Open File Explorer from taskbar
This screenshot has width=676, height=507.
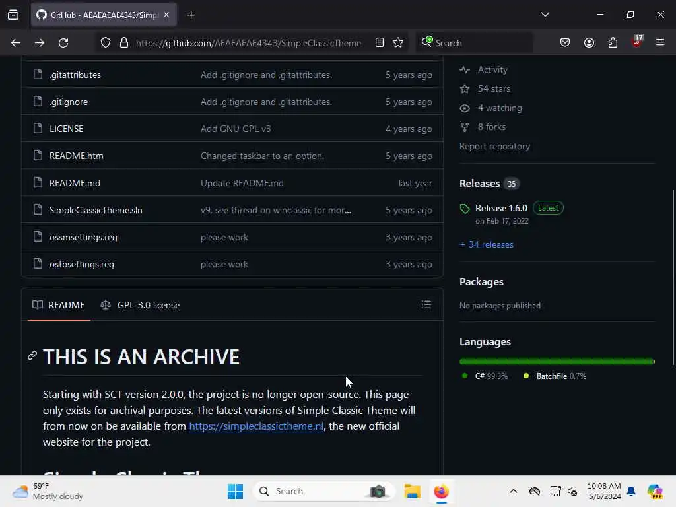click(x=412, y=491)
